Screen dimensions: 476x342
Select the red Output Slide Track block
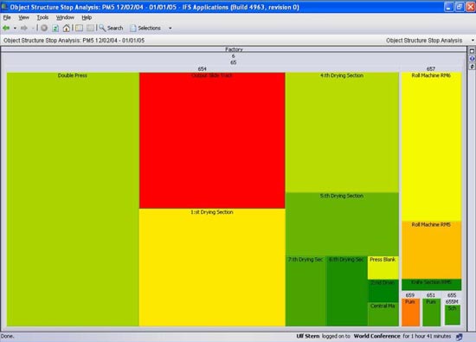click(212, 140)
